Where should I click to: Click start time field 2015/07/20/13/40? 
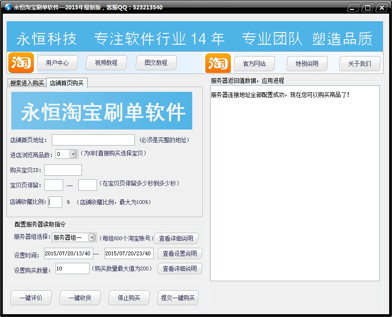[x=69, y=253]
